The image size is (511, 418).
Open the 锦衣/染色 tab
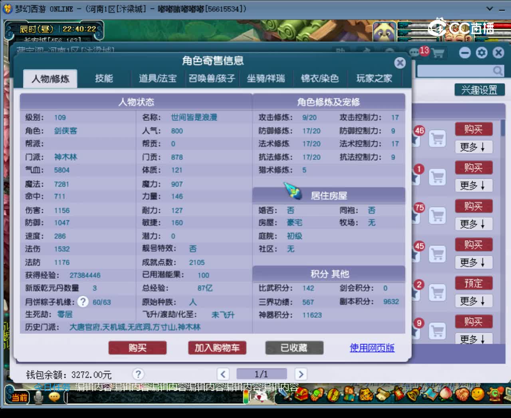pyautogui.click(x=320, y=79)
